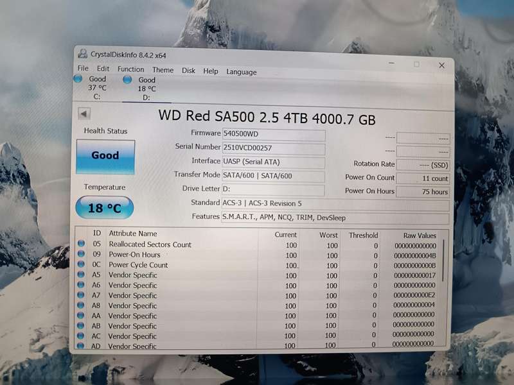Maximize the CrystalDiskInfo window
Screen dimensions: 514x385
coord(416,64)
